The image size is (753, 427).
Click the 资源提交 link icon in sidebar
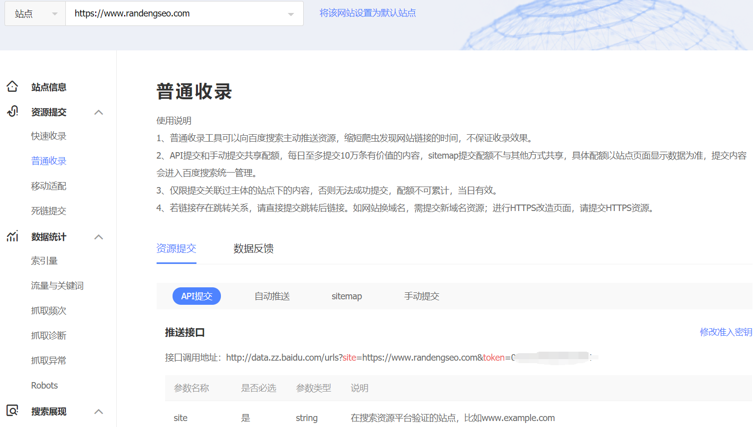[x=12, y=111]
